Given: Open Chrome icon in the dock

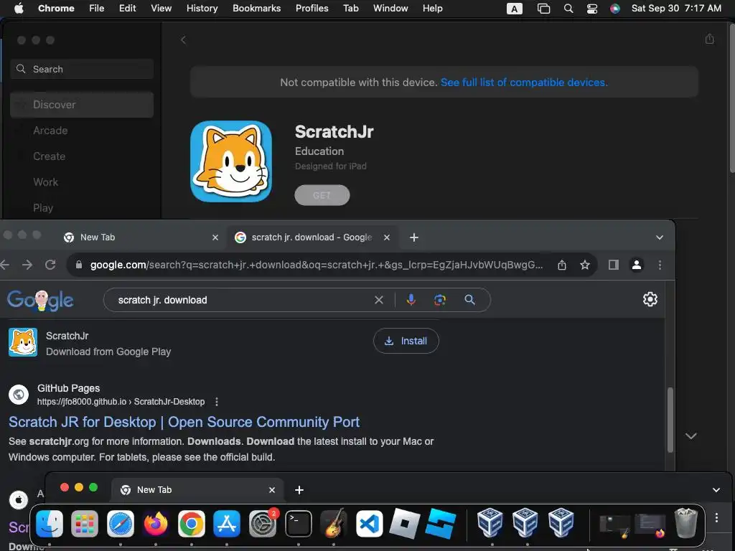Looking at the screenshot, I should coord(191,523).
